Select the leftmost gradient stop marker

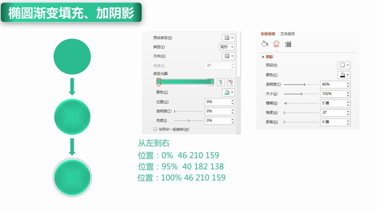click(x=159, y=82)
